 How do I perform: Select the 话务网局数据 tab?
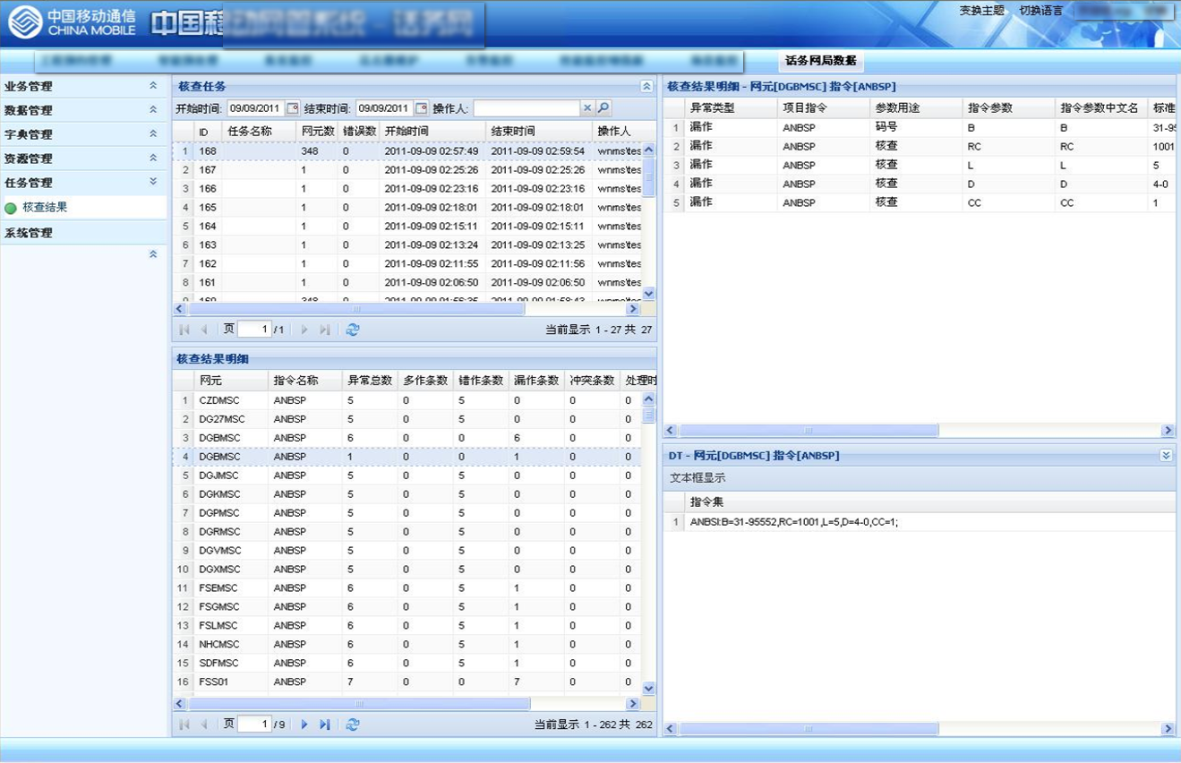pos(821,61)
